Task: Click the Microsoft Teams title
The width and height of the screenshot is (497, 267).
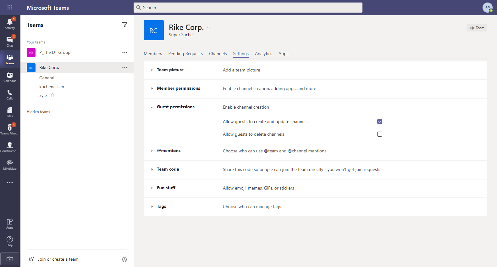Action: (48, 8)
